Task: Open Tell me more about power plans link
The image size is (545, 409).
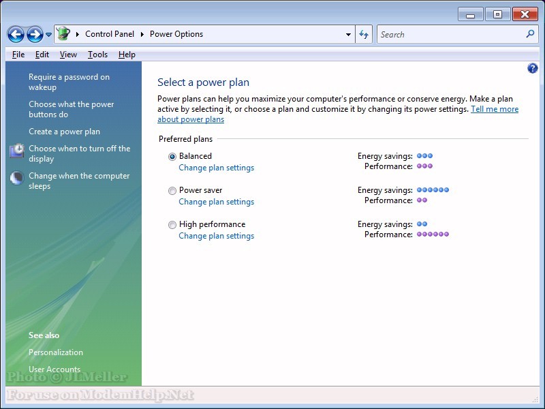Action: pyautogui.click(x=495, y=109)
